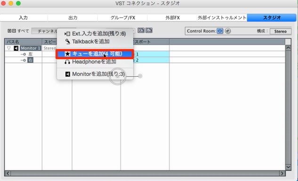
Task: Click the Stereo speaker cell of Monitor 1
Action: [50, 48]
